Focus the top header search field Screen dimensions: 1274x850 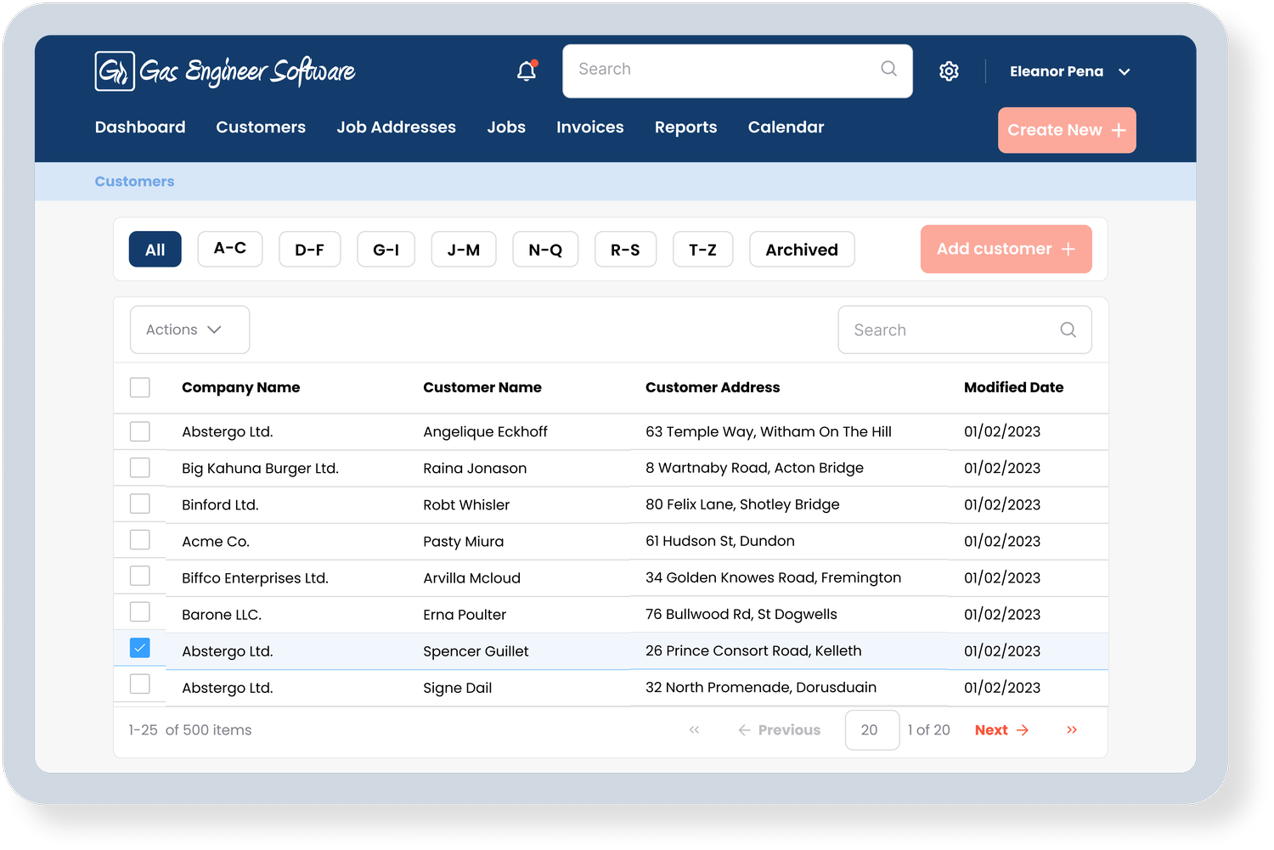click(722, 70)
